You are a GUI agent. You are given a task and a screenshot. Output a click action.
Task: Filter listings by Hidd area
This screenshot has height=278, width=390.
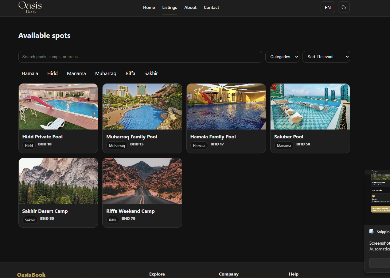[53, 73]
